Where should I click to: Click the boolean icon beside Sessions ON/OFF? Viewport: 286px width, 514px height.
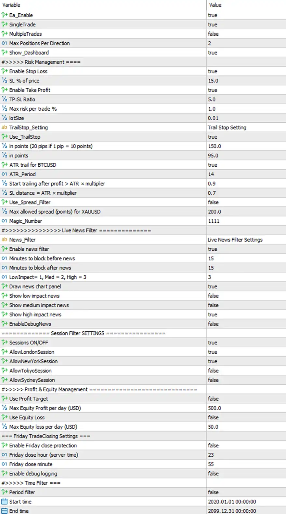click(x=4, y=342)
